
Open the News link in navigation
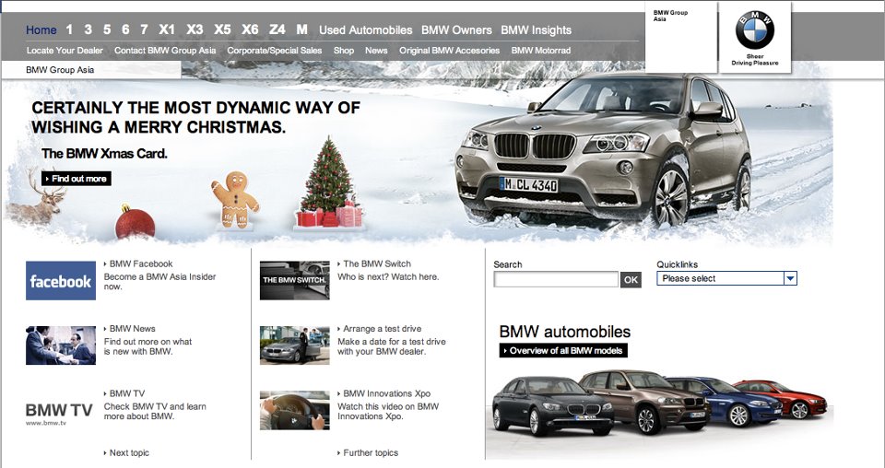point(376,50)
